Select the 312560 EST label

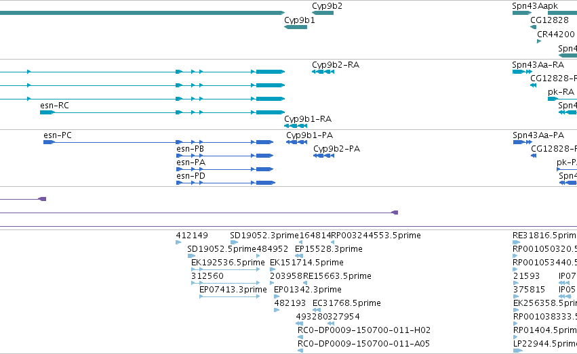click(207, 276)
